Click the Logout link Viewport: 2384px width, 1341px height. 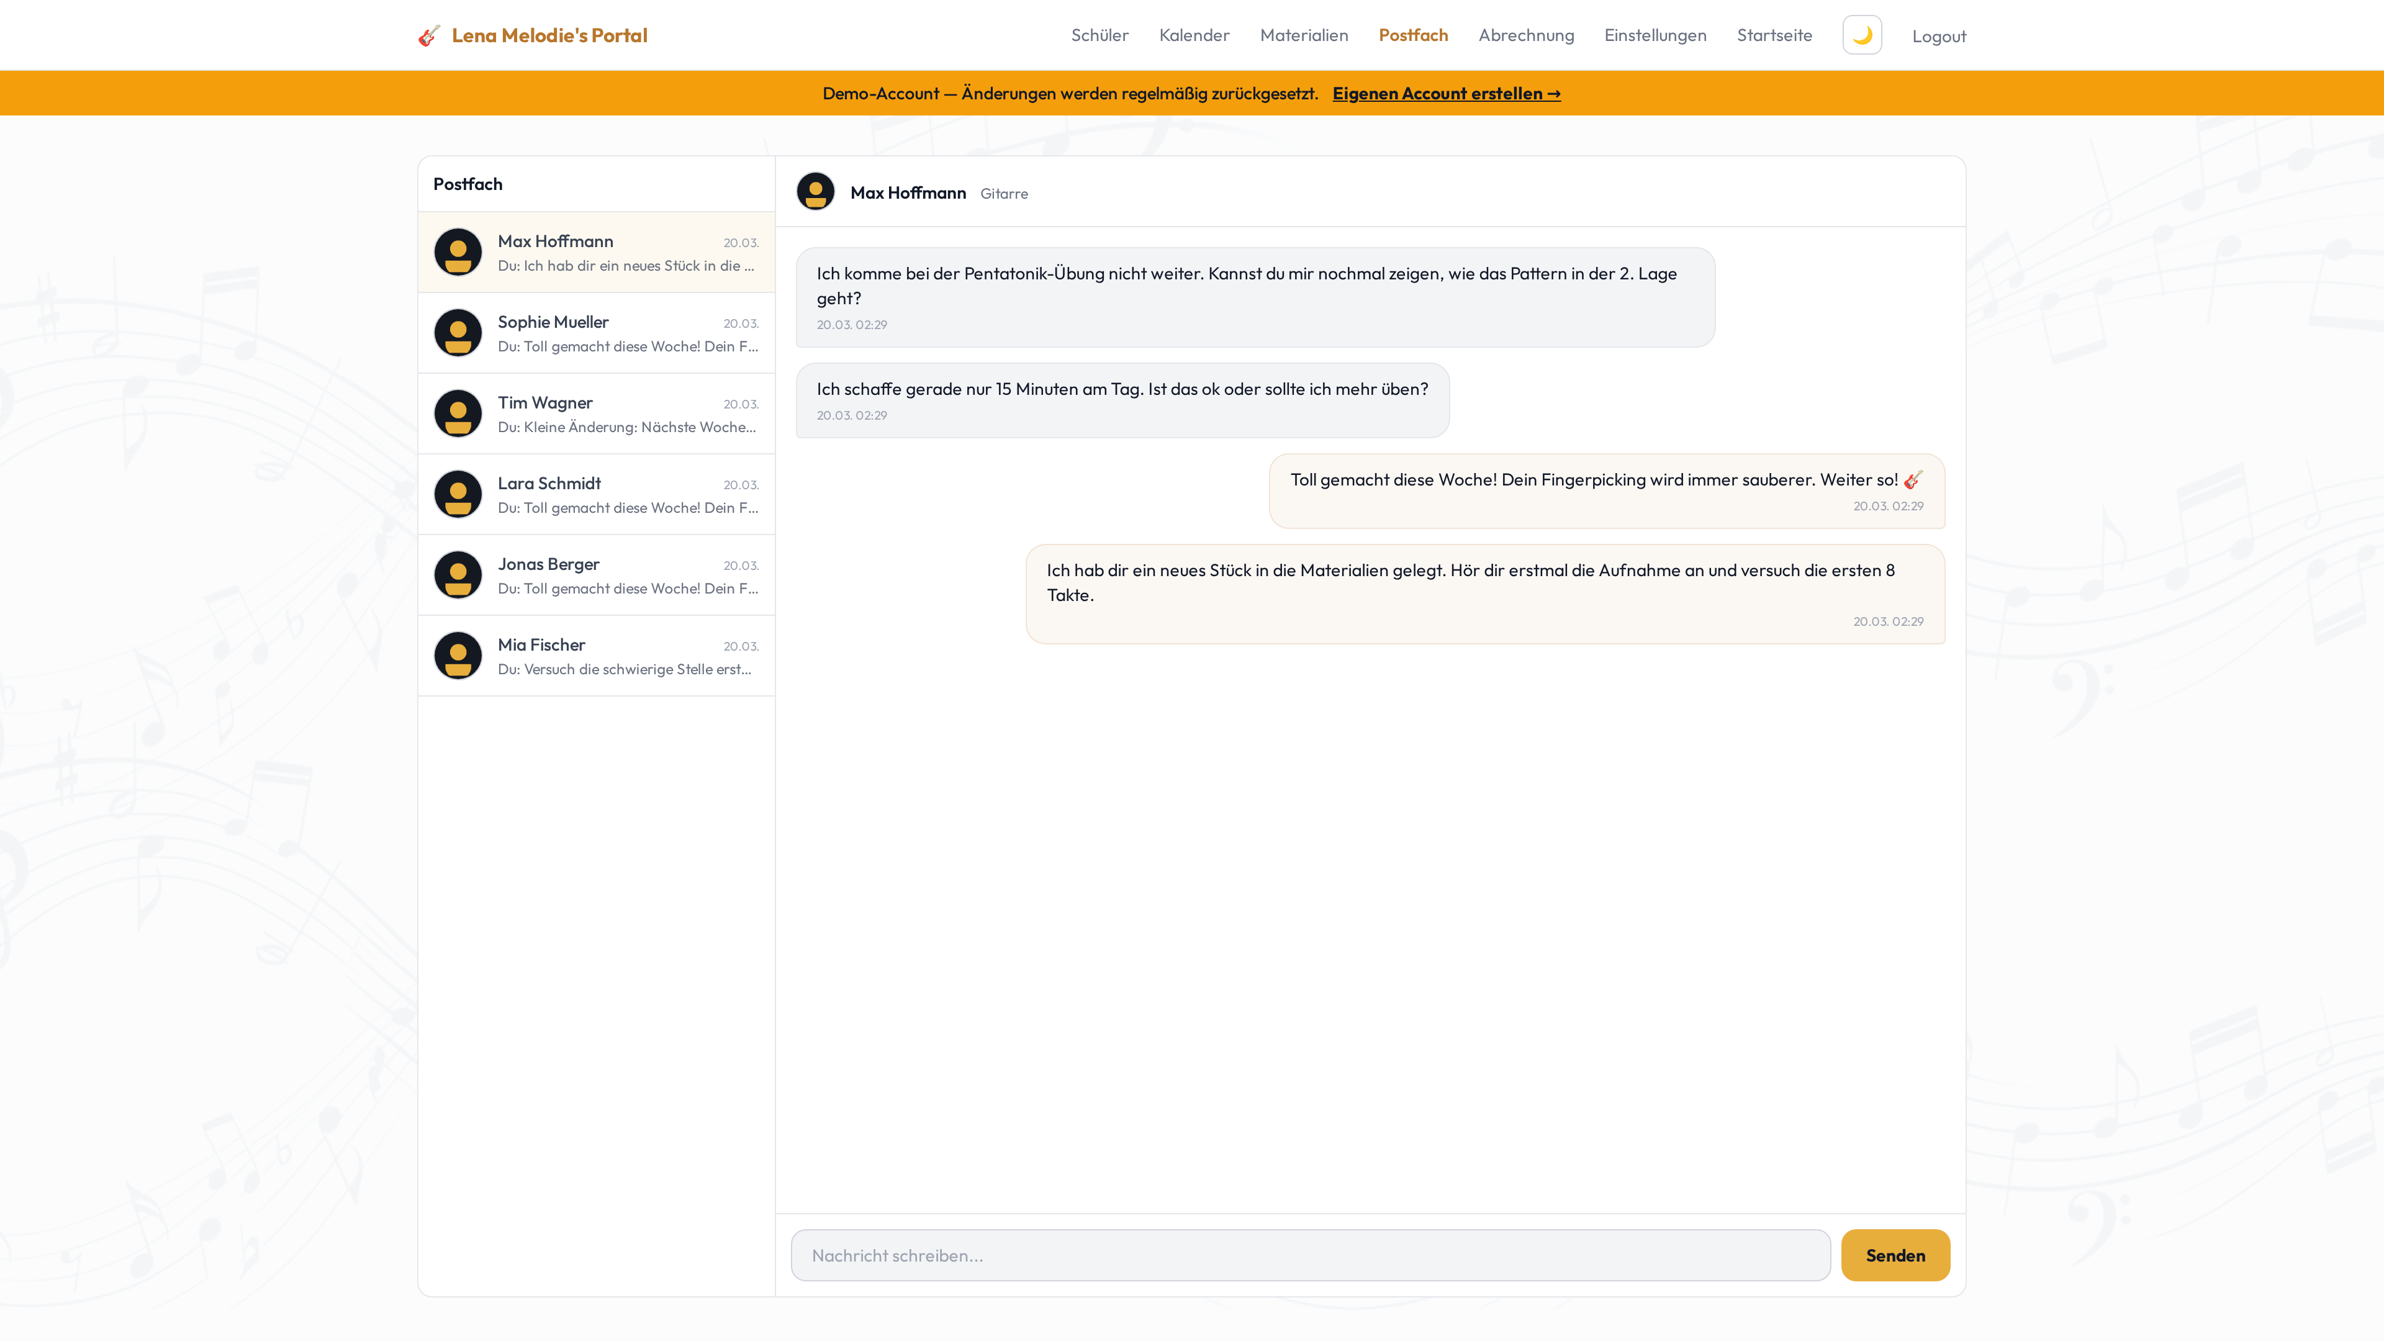[1939, 36]
